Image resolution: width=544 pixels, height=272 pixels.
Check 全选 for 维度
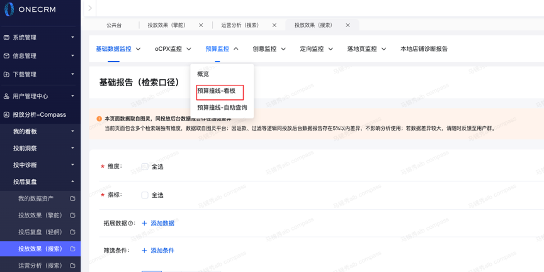[x=145, y=166]
